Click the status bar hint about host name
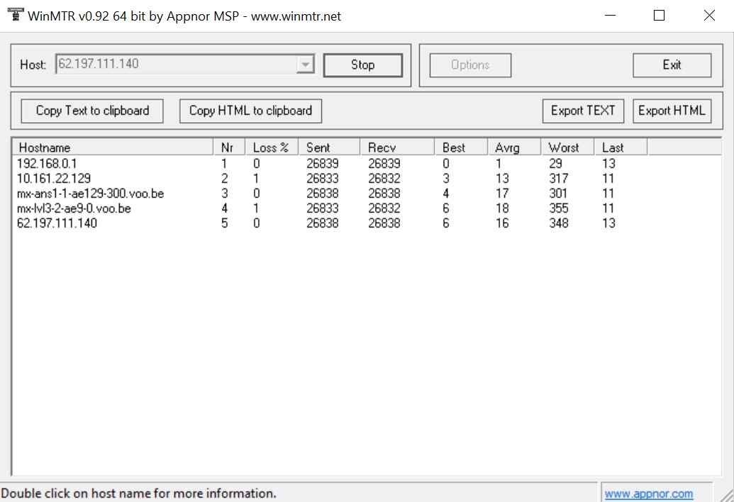 [138, 493]
